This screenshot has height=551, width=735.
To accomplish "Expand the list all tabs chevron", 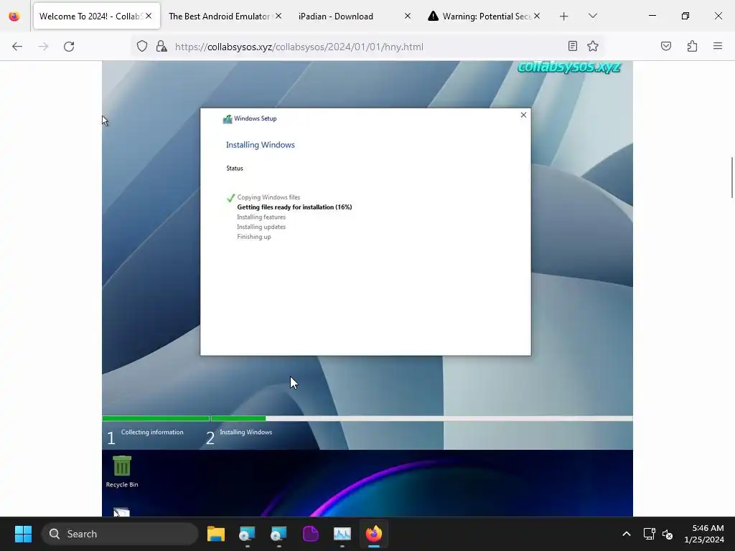I will [593, 16].
